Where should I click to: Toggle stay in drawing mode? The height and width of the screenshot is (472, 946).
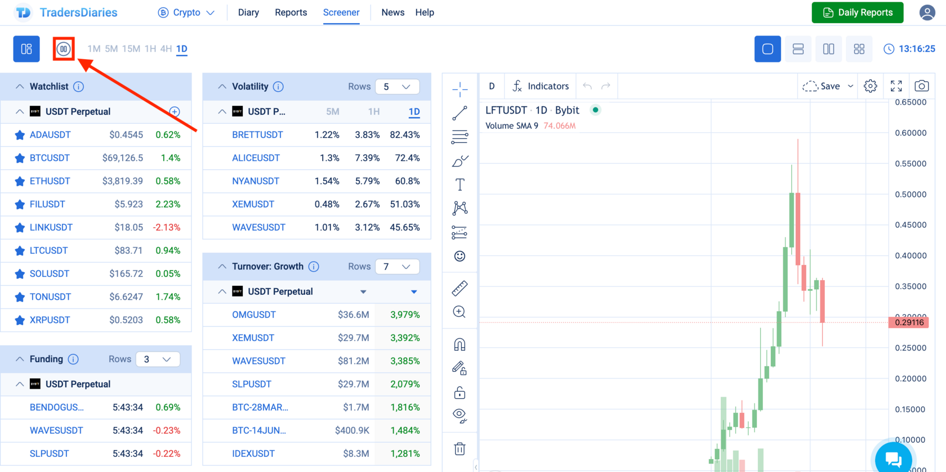[459, 368]
